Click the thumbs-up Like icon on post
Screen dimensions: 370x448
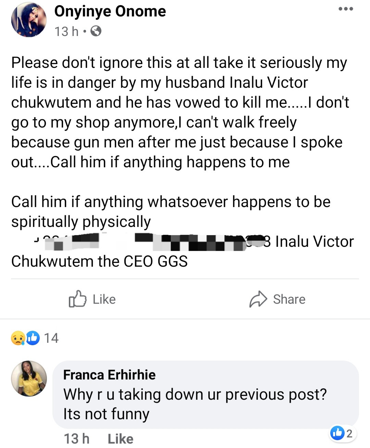pos(77,299)
